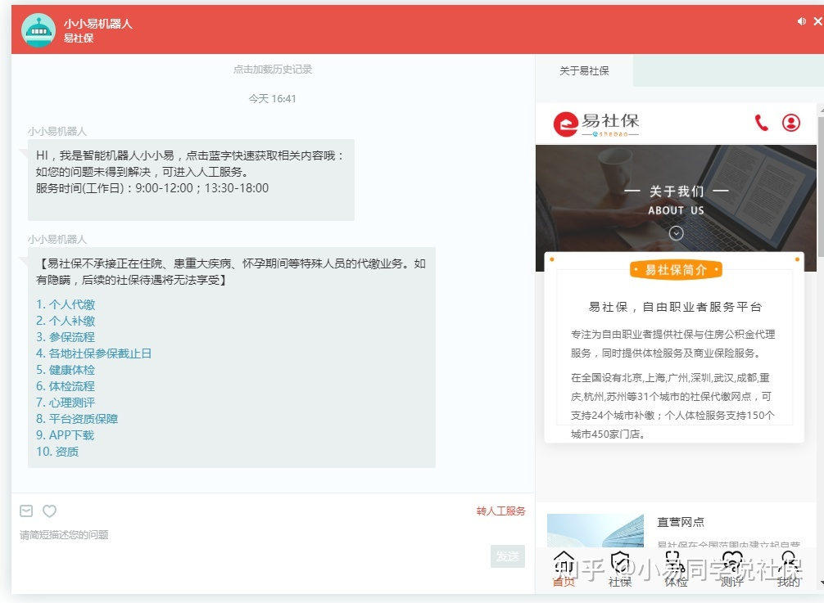Click the 直营网点 heading
The height and width of the screenshot is (603, 824).
pyautogui.click(x=681, y=522)
